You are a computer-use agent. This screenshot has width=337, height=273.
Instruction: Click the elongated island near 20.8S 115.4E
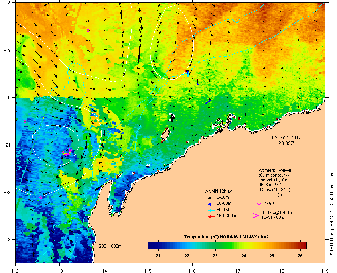(165, 134)
